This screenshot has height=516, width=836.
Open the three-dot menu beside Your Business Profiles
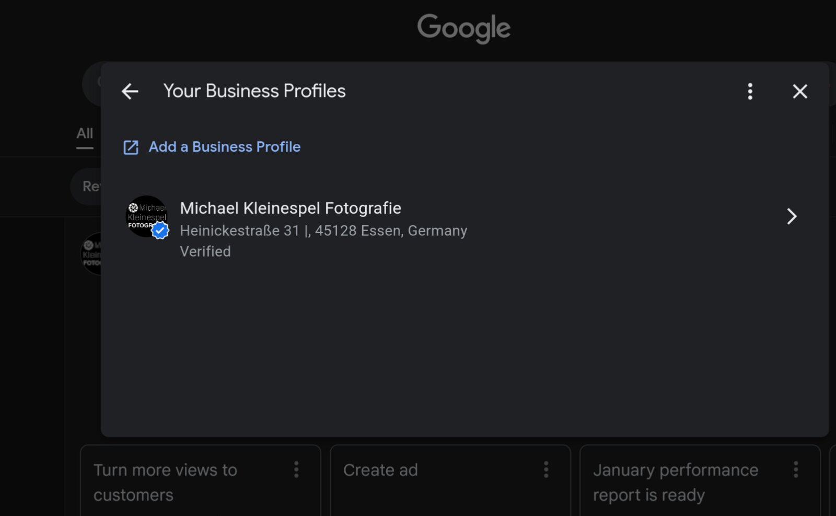750,91
